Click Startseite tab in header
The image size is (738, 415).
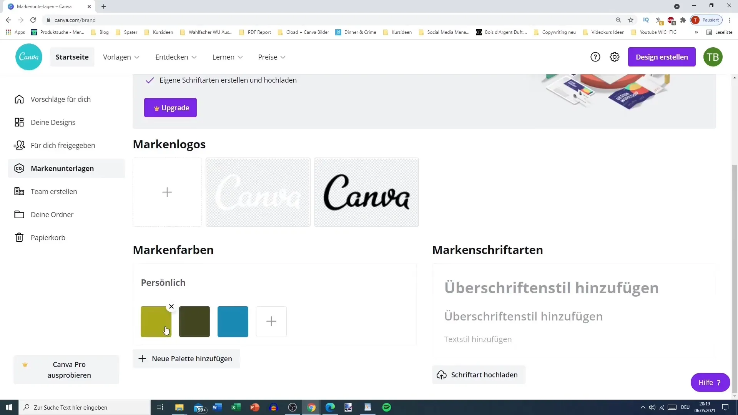72,57
